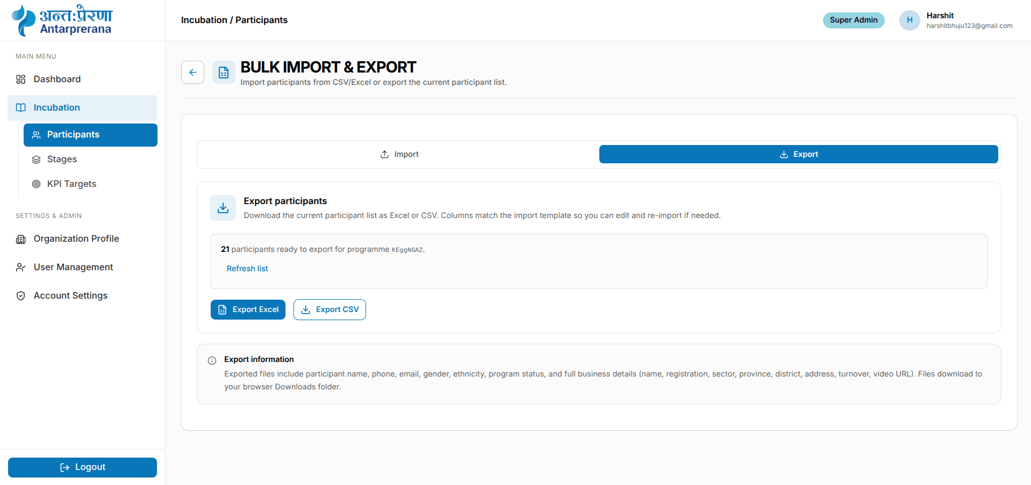Open the Incubation menu section
This screenshot has height=485, width=1031.
(x=82, y=108)
